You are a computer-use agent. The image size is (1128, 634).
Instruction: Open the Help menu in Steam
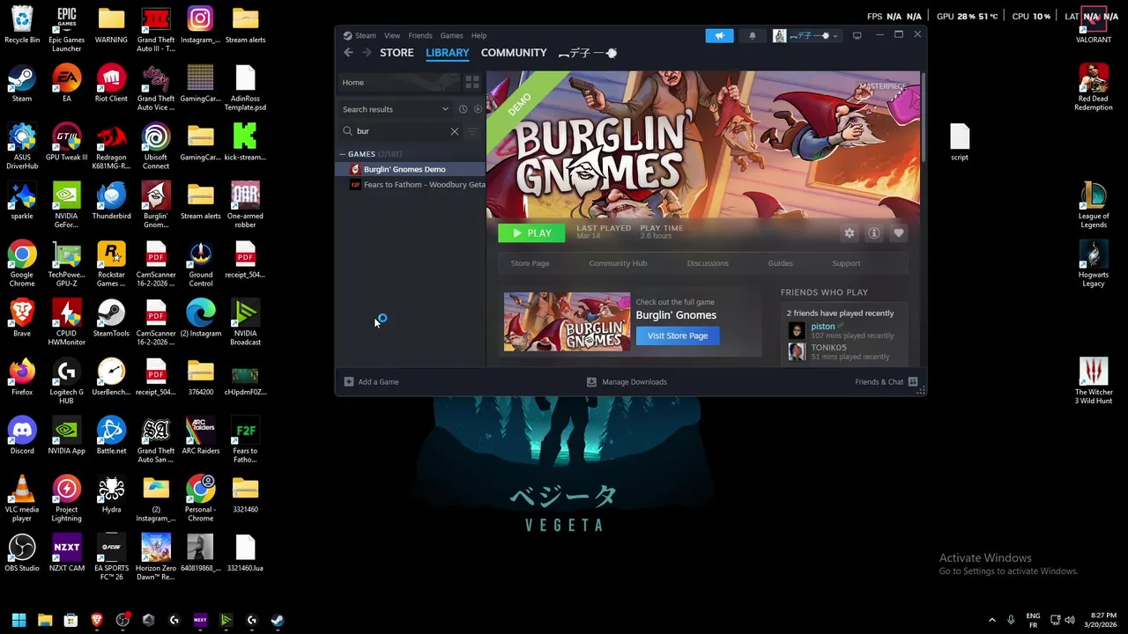tap(479, 35)
